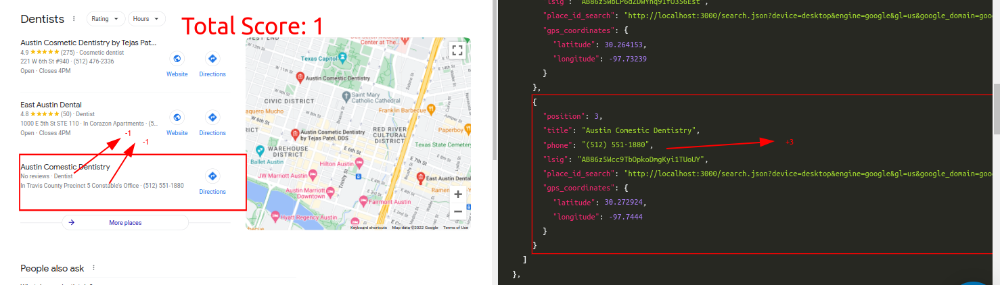1000x285 pixels.
Task: Open the map Keyboard shortcuts link
Action: (369, 228)
